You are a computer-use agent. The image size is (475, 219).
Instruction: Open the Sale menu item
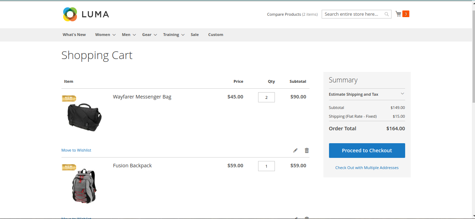coord(195,35)
